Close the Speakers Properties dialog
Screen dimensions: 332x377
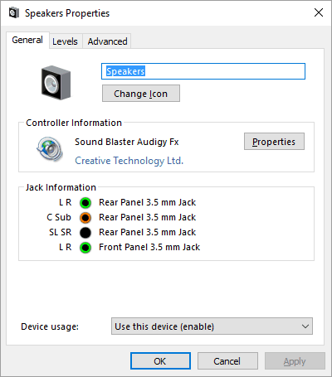point(319,12)
